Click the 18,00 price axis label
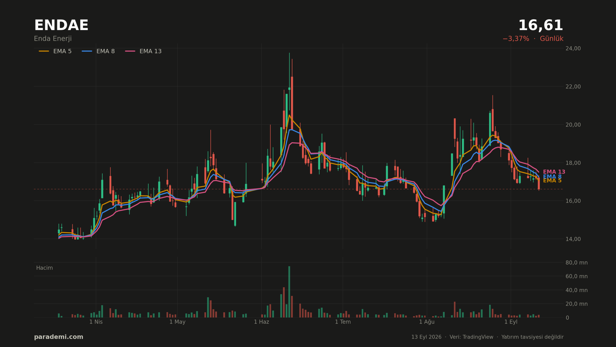Screen dimensions: 616x347 pyautogui.click(x=573, y=163)
